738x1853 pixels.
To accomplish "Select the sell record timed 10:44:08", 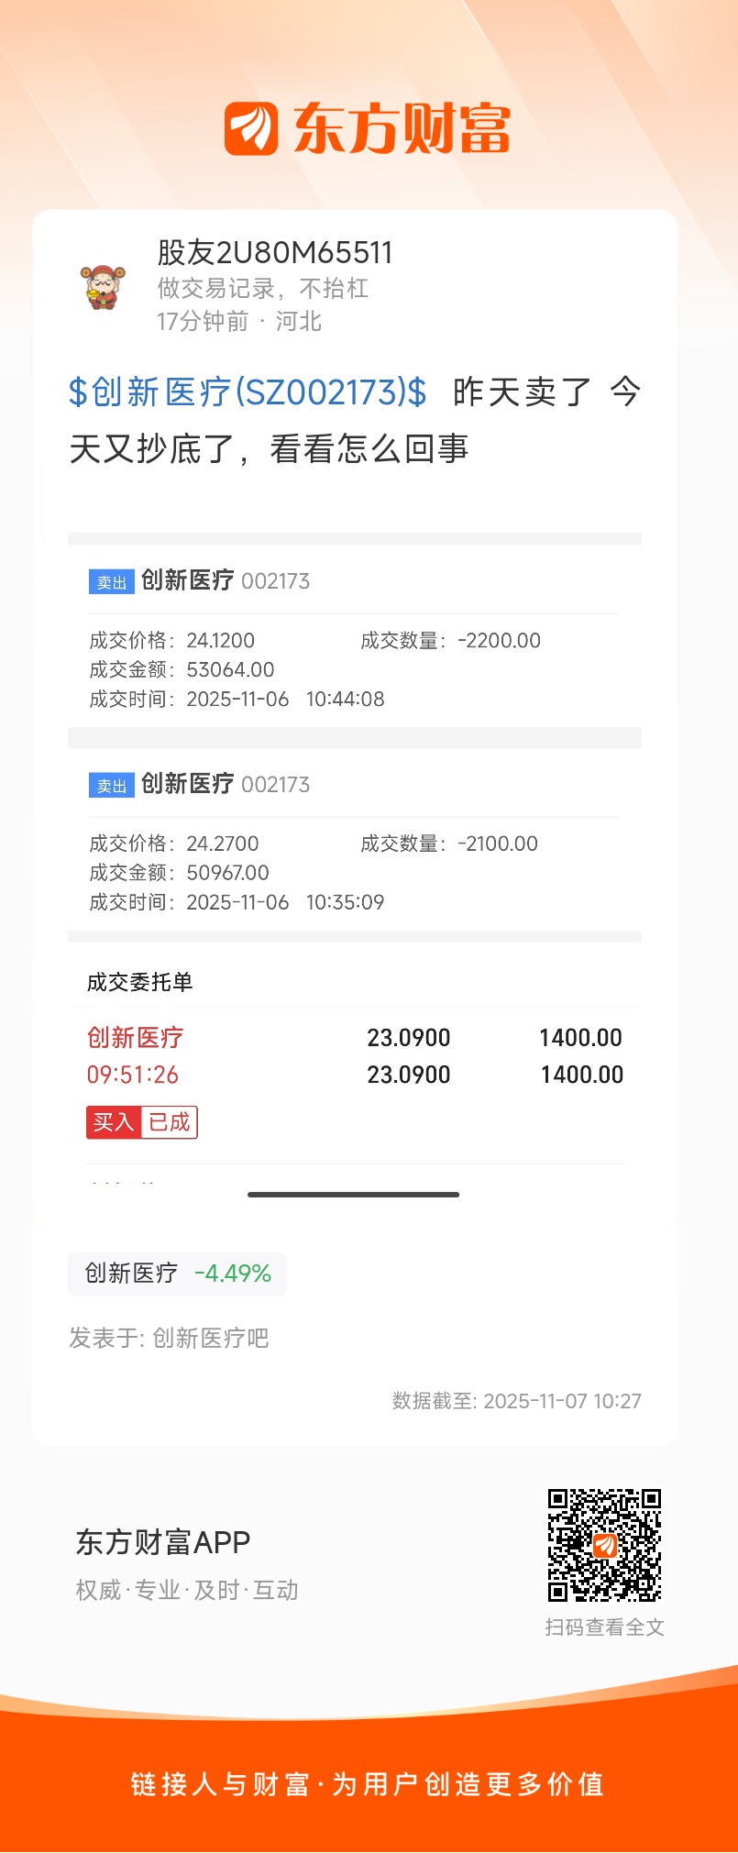I will [x=354, y=669].
